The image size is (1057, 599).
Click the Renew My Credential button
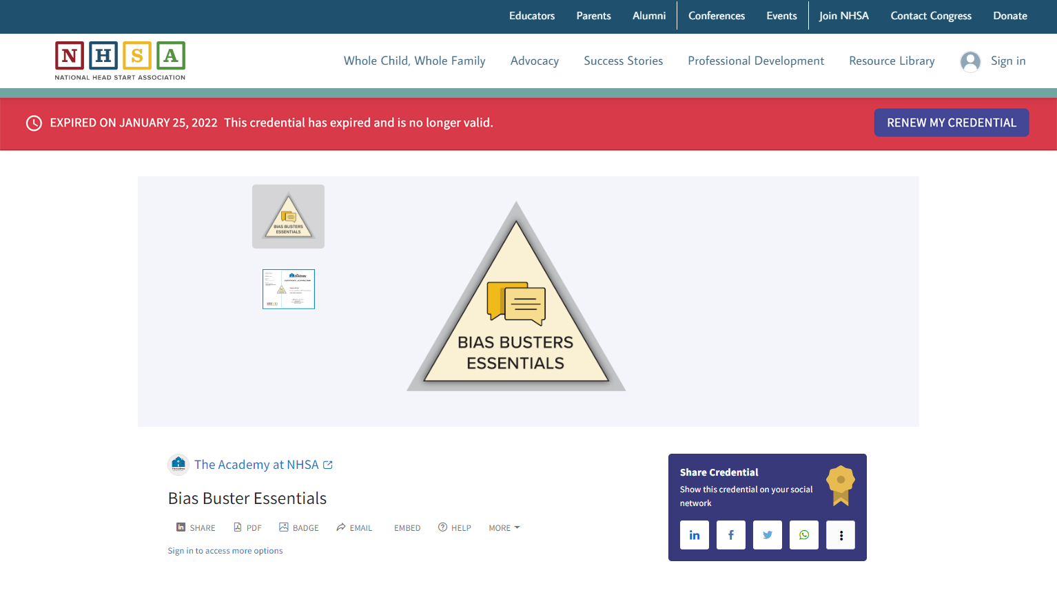coord(951,123)
